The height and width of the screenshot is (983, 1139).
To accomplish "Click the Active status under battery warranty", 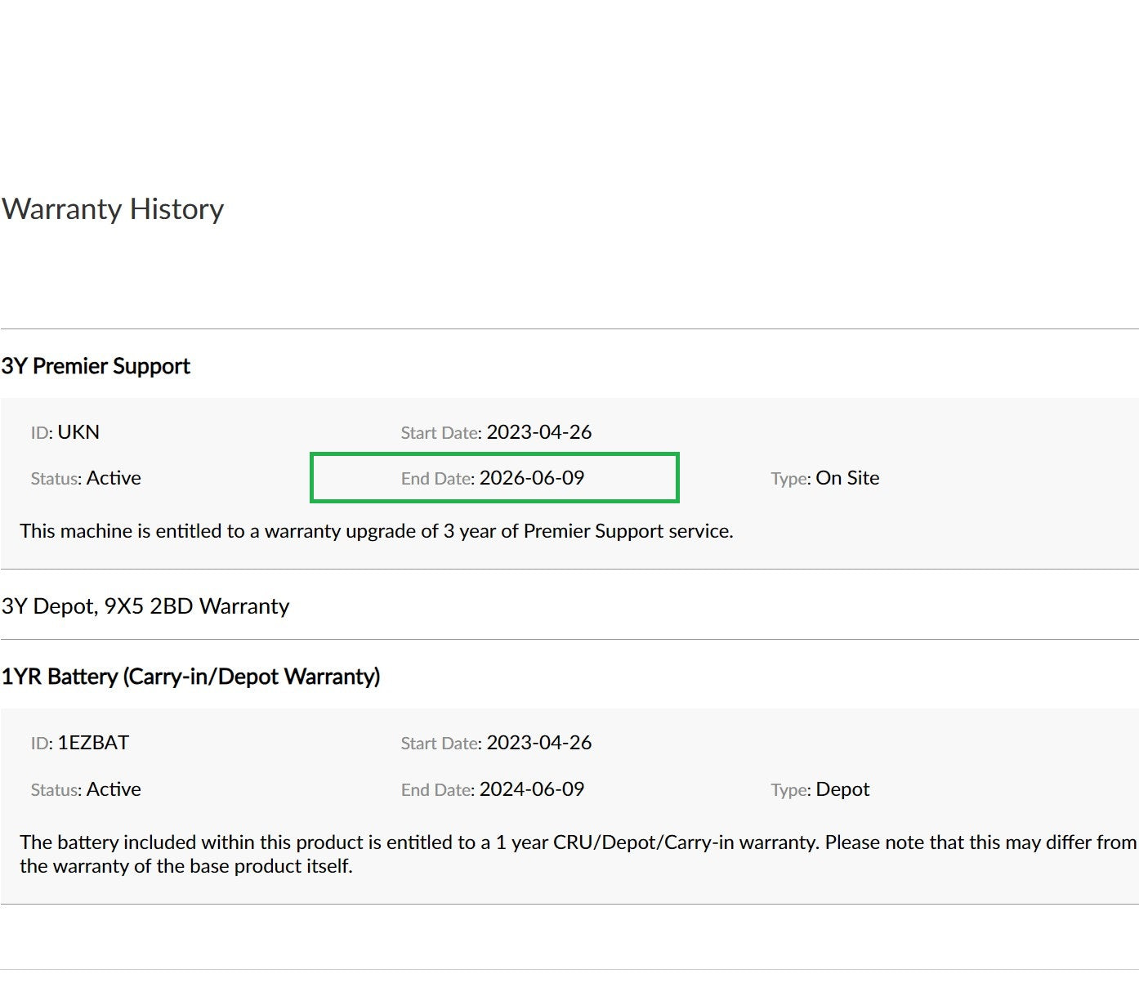I will pos(114,789).
